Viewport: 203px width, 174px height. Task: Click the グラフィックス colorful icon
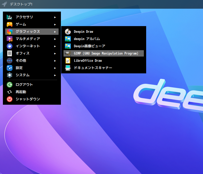pos(10,32)
